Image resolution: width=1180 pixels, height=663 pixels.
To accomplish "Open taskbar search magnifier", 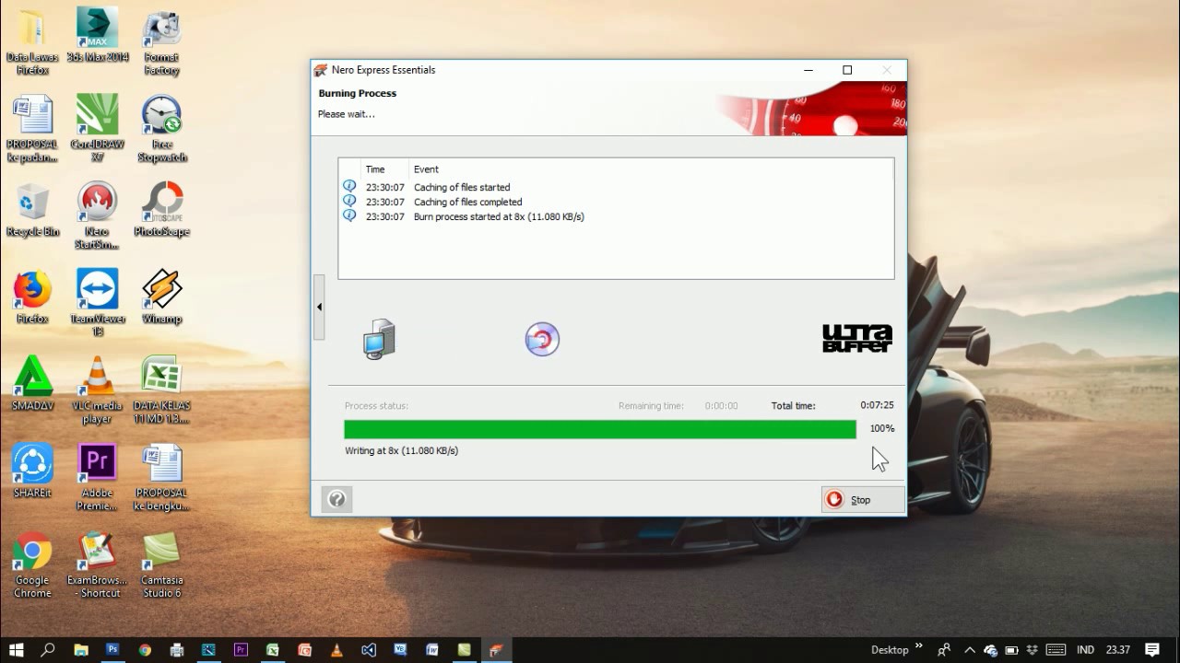I will coord(48,649).
